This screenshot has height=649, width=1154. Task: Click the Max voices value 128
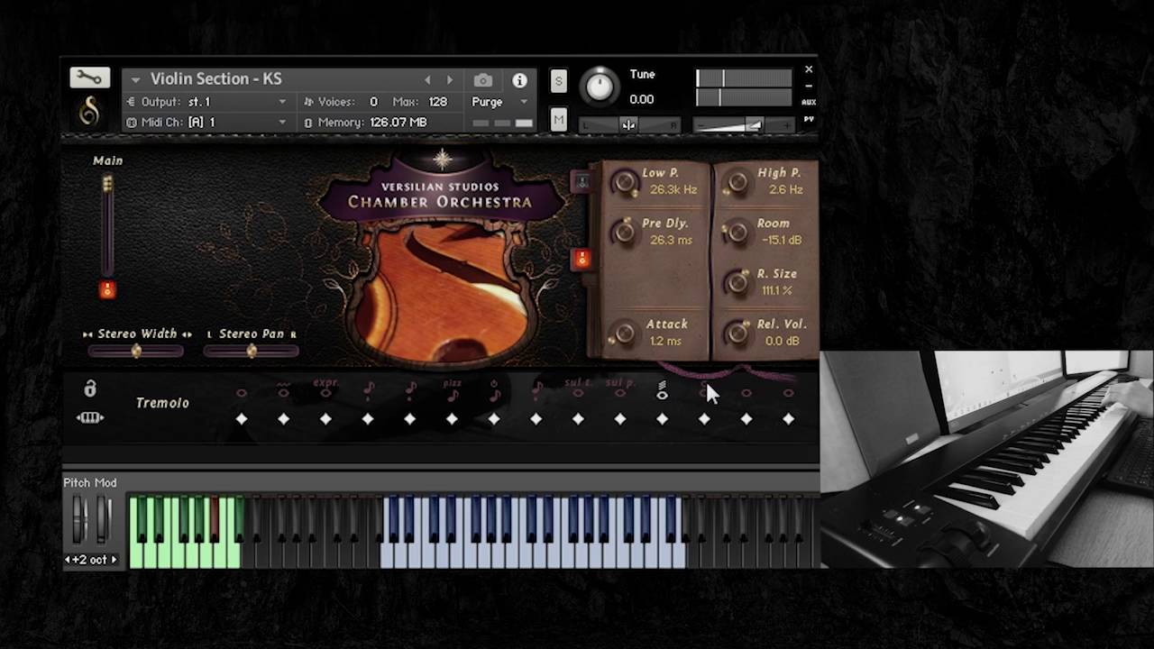click(438, 102)
